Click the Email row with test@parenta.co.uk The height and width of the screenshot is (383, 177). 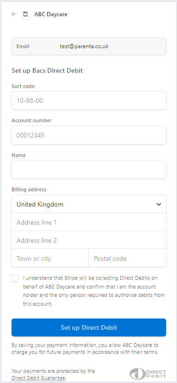tap(89, 46)
